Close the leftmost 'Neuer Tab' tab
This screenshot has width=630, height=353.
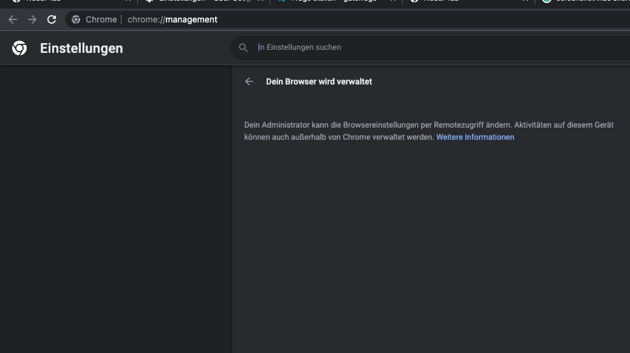[128, 1]
